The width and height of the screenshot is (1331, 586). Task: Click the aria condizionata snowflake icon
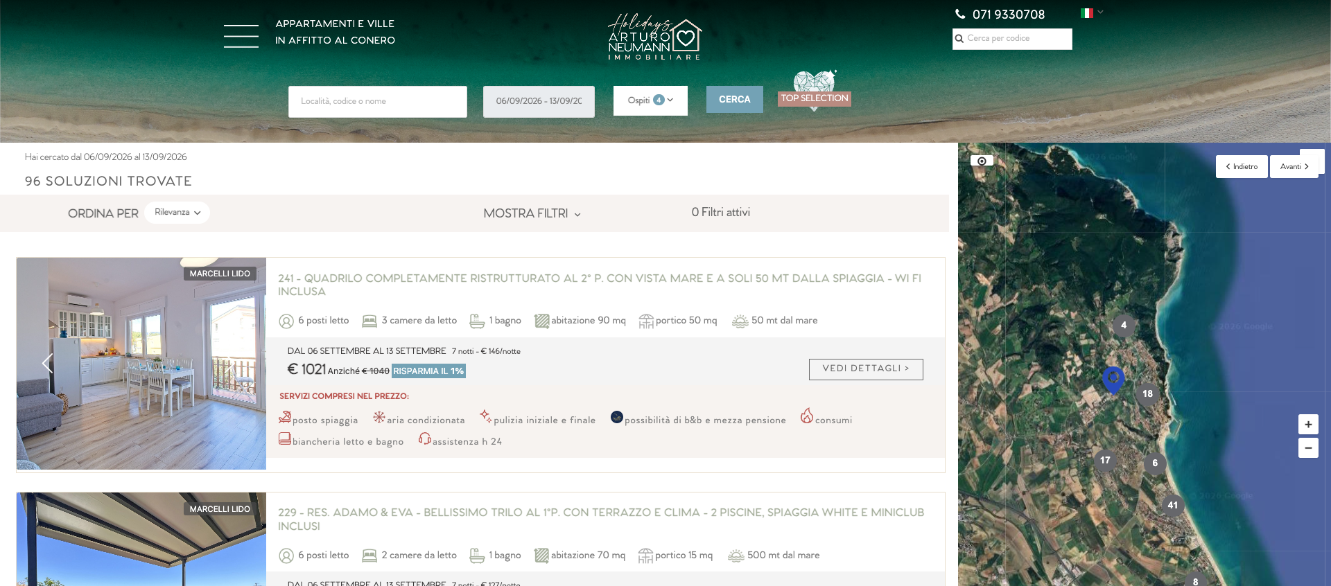tap(379, 417)
